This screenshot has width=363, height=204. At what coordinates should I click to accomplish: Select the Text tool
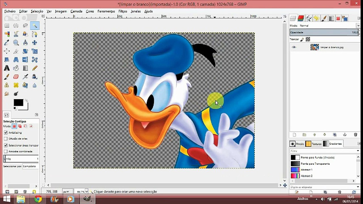[x=7, y=68]
